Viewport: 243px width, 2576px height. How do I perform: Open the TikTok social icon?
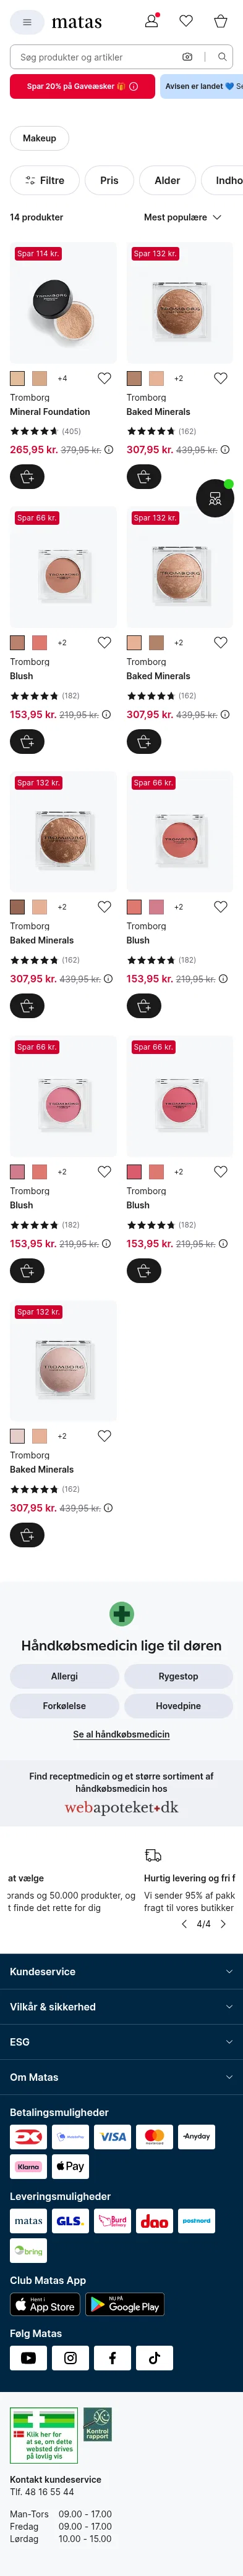(154, 2358)
